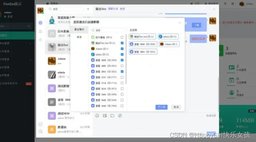Remove selected chip 游客 3803 (ID:3803)

(x=143, y=52)
